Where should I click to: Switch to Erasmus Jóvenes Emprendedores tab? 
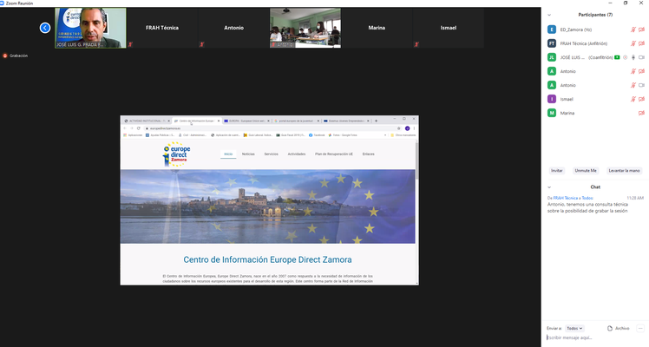346,121
